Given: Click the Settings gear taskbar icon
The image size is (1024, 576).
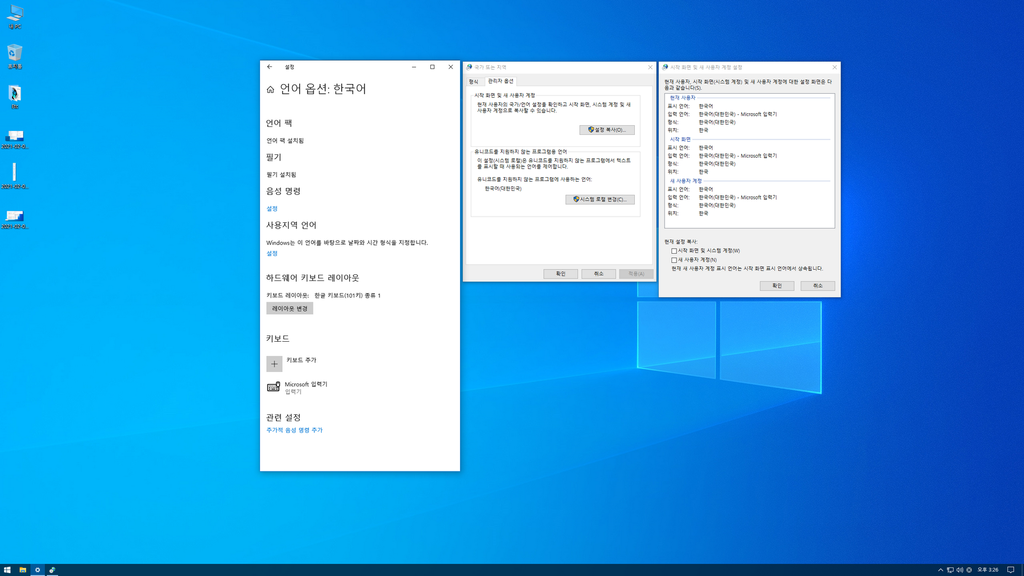Looking at the screenshot, I should (38, 570).
